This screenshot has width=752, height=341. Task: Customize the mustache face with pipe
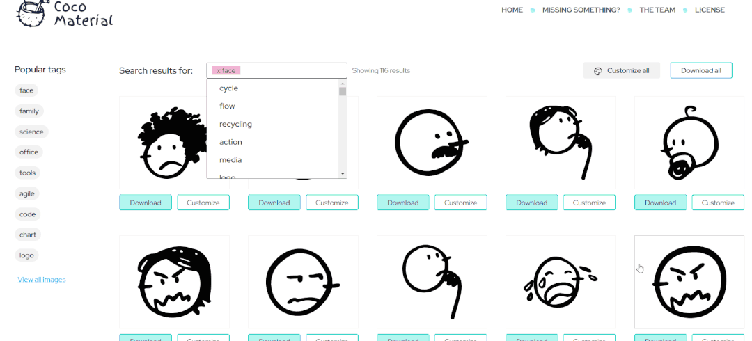461,203
